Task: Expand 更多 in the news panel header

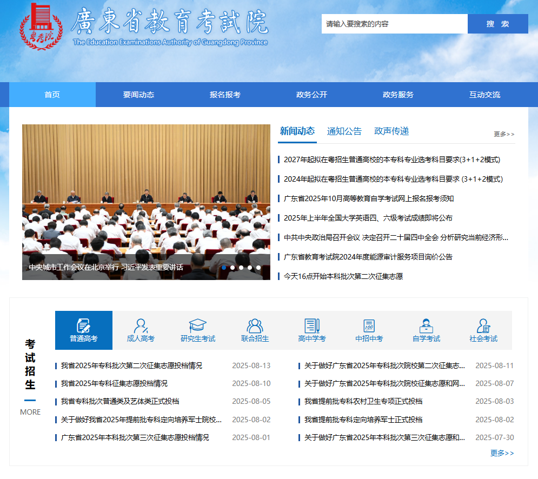Action: coord(504,134)
